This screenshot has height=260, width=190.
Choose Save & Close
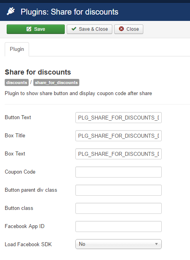90,29
